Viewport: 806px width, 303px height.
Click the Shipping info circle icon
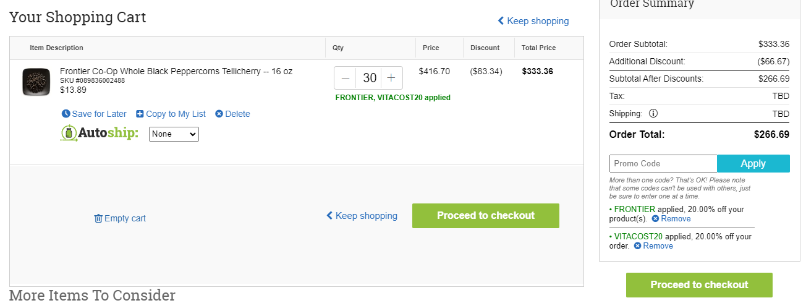tap(653, 114)
